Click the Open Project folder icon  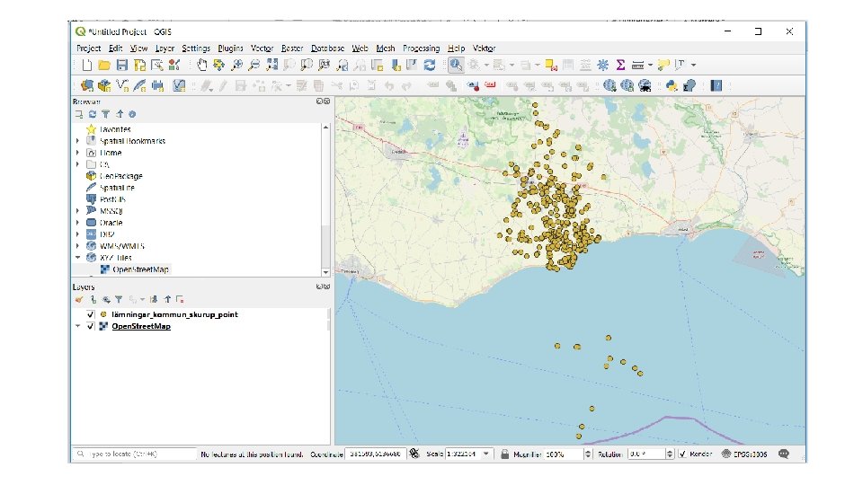pyautogui.click(x=104, y=65)
